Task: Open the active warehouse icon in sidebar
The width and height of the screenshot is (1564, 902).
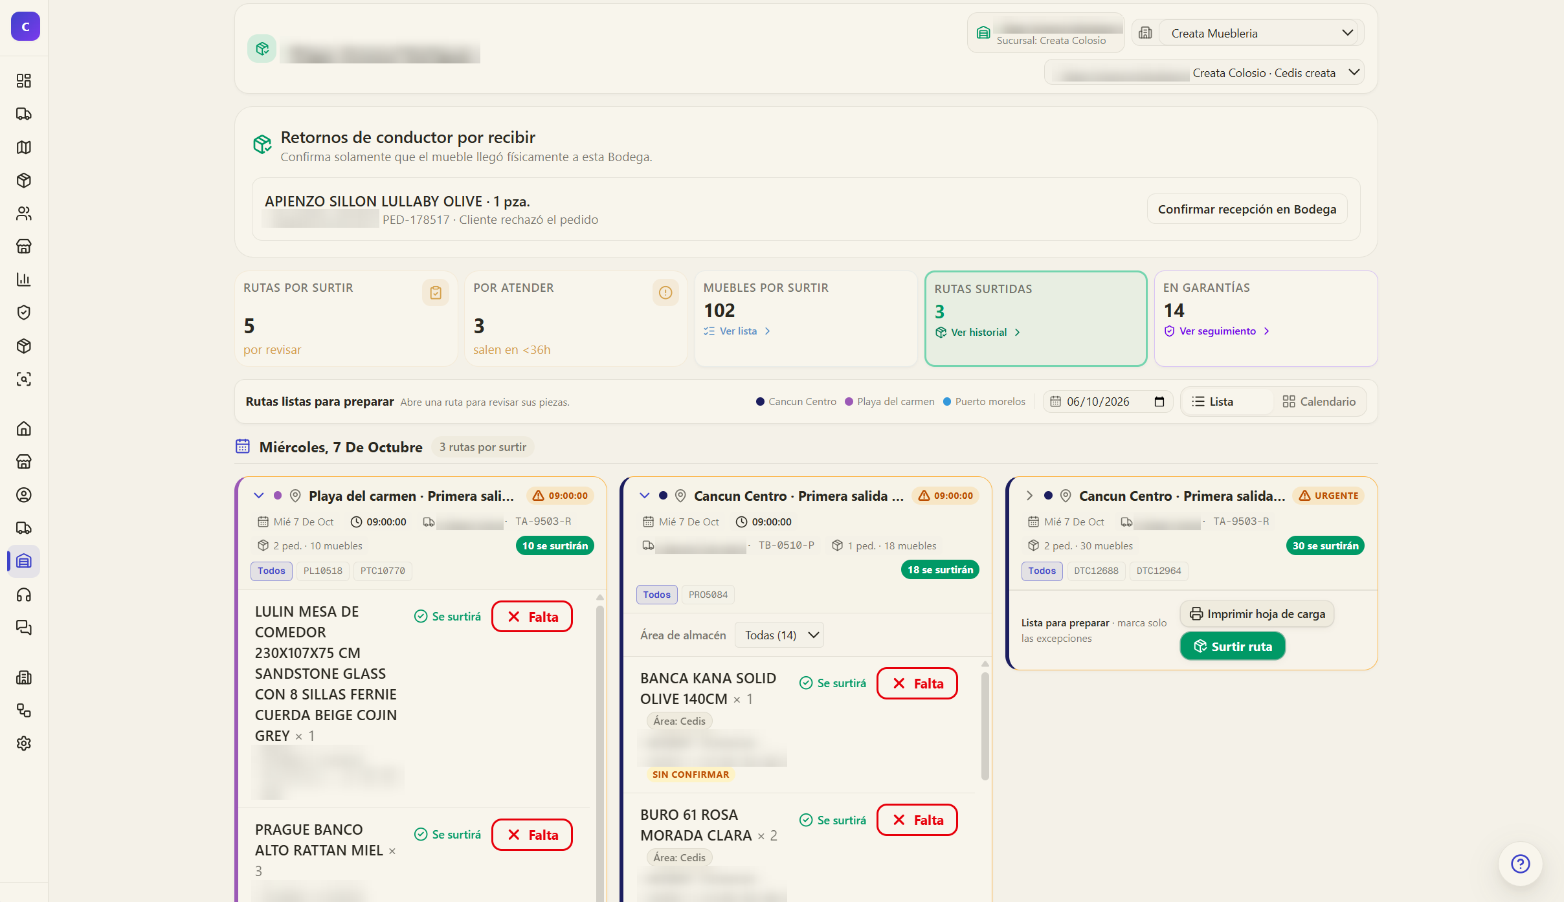Action: [x=24, y=561]
